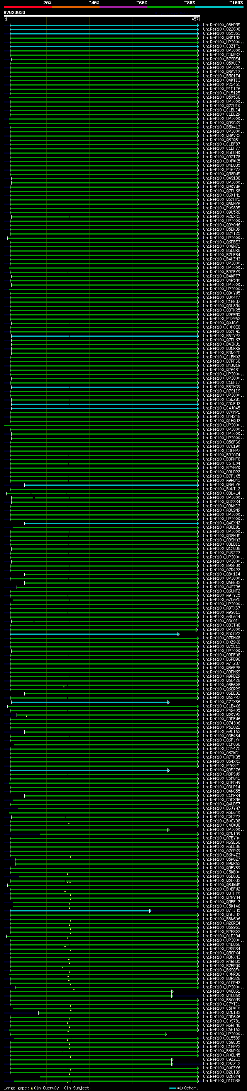The height and width of the screenshot is (1091, 247).
Task: Click the UniRef100_A9ZT78 label
Action: tap(222, 157)
